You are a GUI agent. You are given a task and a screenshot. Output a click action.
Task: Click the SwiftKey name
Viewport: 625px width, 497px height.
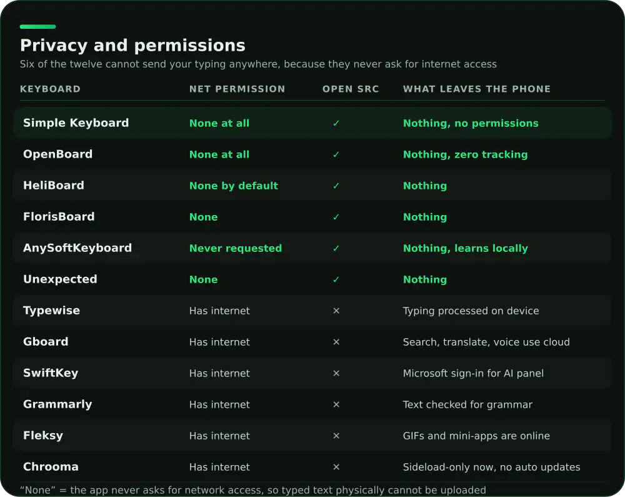click(x=51, y=373)
